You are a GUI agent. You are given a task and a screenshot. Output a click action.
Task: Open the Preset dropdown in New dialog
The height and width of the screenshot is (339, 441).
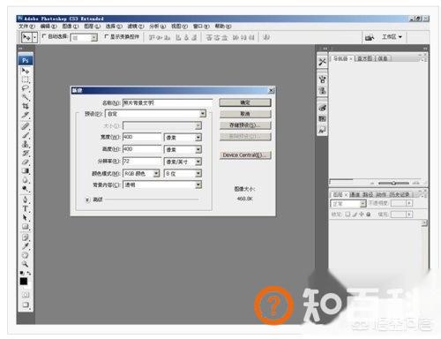click(155, 114)
